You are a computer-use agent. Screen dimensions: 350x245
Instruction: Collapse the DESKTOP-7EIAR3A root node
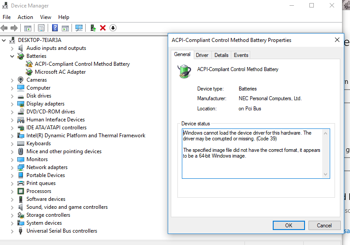click(4, 41)
